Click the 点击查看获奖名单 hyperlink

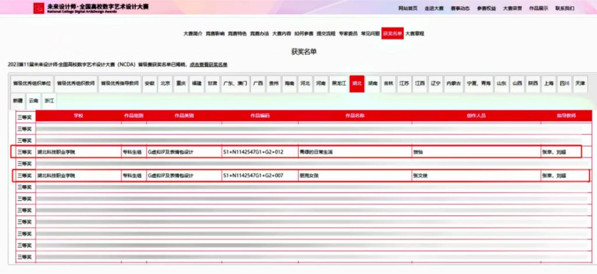tap(209, 64)
